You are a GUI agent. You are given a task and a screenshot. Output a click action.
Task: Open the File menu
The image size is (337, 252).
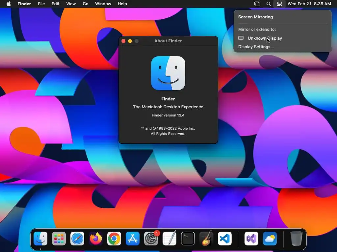point(41,4)
